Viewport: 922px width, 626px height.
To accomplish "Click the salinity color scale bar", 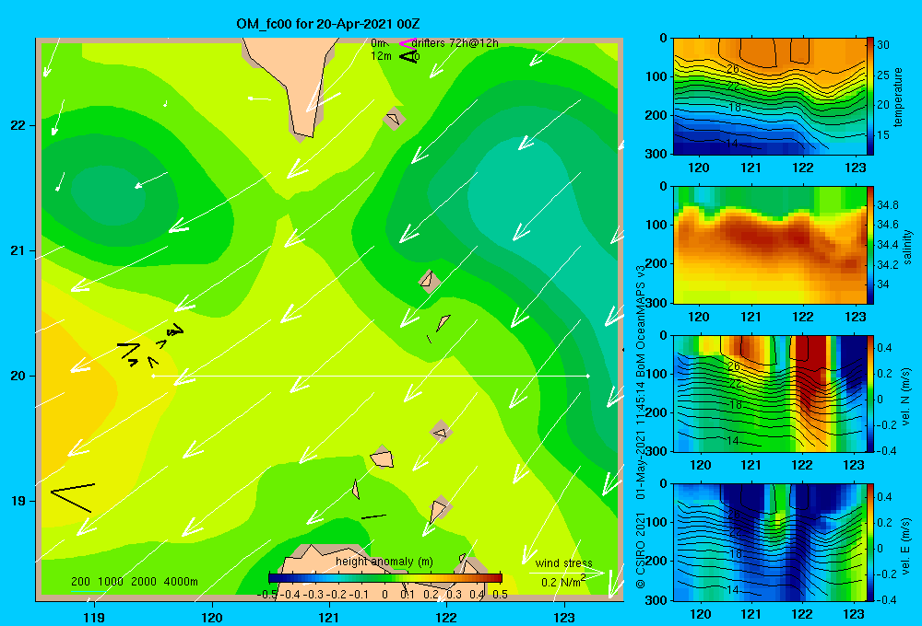I will click(x=869, y=245).
